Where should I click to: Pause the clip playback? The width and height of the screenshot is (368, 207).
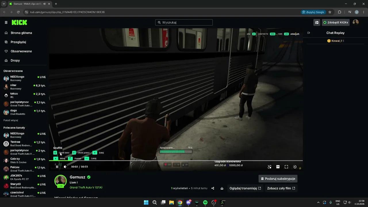[57, 167]
